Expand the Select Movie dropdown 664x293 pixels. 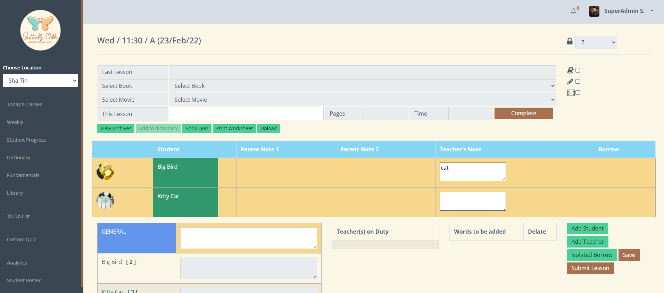click(x=362, y=100)
